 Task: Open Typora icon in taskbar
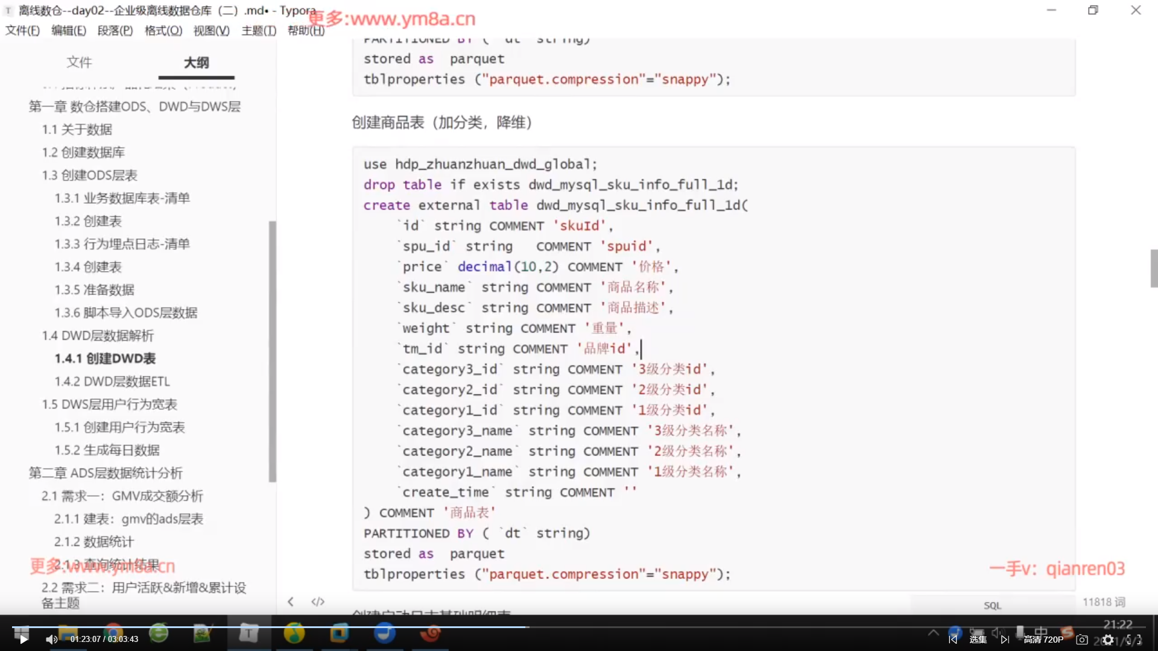pyautogui.click(x=248, y=633)
